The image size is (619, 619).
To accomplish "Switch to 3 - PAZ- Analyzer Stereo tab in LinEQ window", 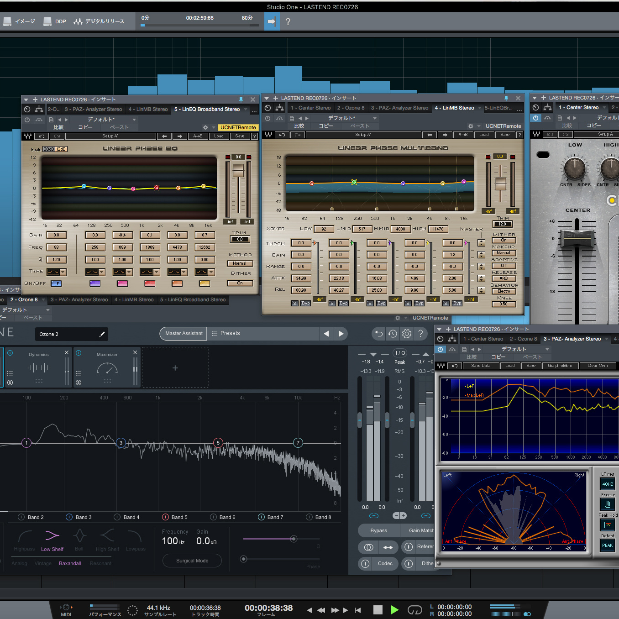I will [x=93, y=109].
